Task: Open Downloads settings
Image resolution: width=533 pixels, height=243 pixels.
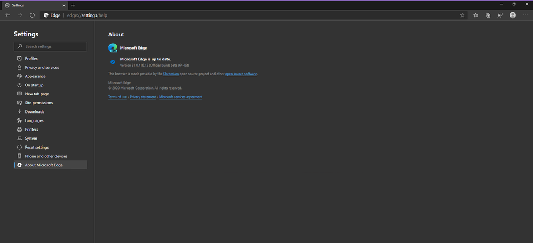Action: click(51, 112)
